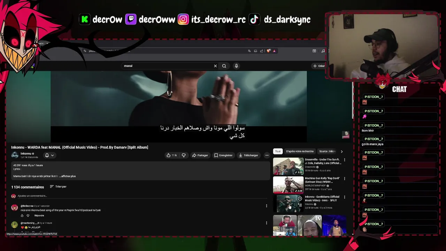Start voice search with the microphone icon

(236, 66)
